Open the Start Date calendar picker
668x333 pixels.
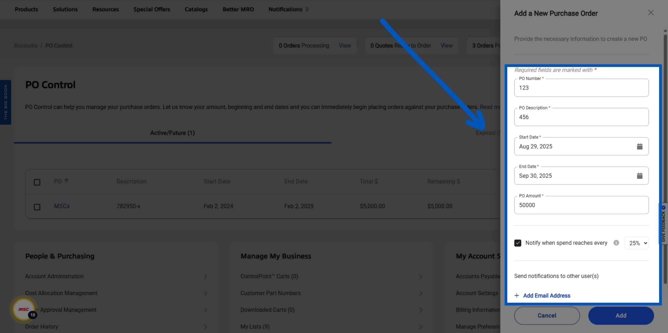(640, 146)
